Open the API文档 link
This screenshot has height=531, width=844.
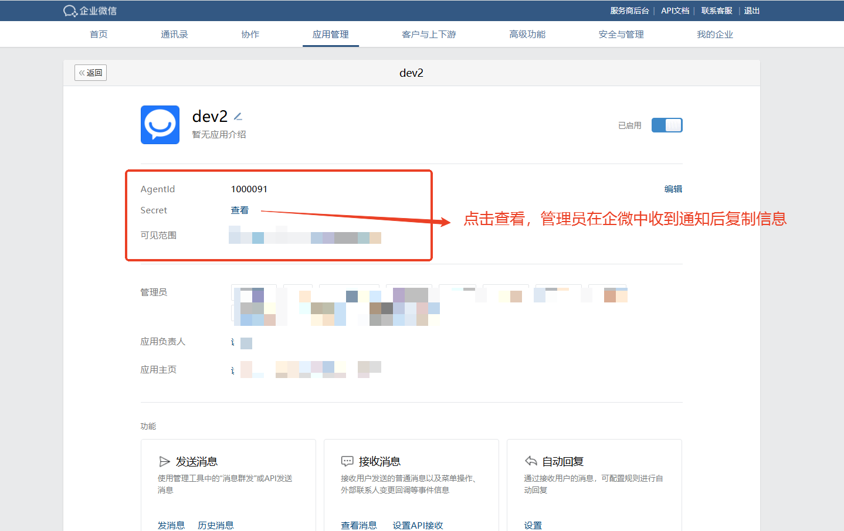pyautogui.click(x=675, y=11)
